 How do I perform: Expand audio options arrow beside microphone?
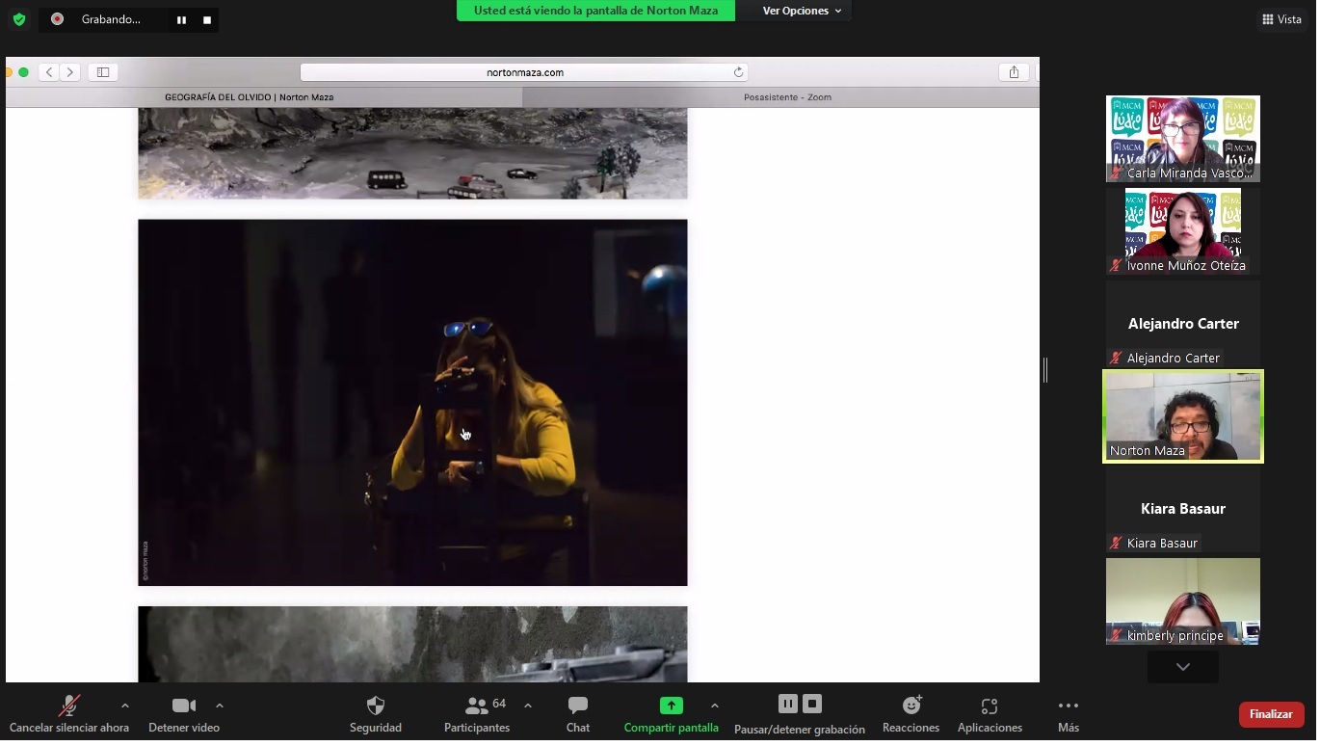(x=124, y=706)
